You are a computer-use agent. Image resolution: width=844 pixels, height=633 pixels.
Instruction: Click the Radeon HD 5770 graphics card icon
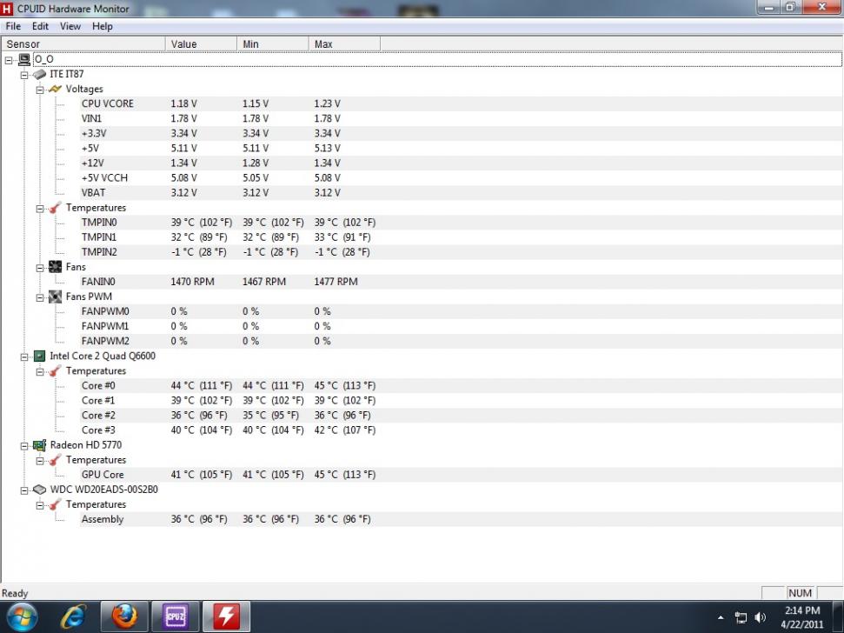pos(39,445)
